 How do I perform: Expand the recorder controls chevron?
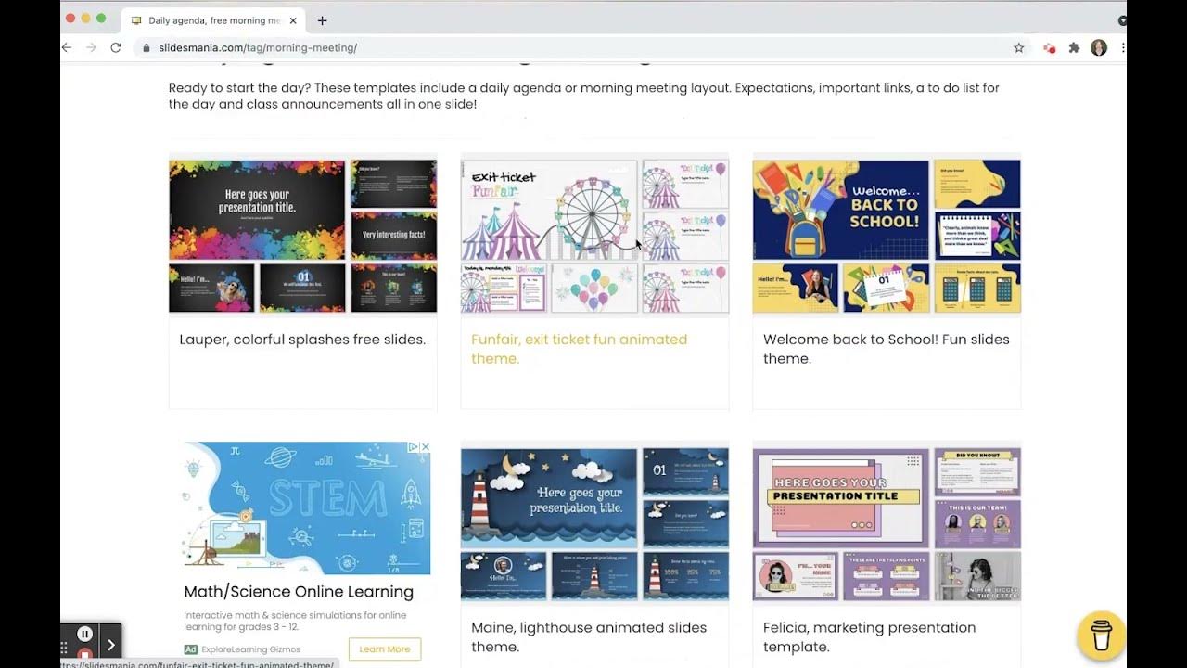[x=110, y=645]
